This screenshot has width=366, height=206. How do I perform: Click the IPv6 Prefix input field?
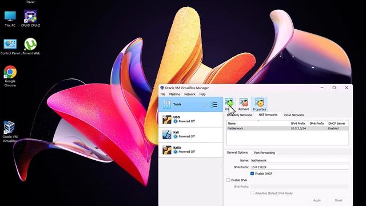(x=300, y=187)
